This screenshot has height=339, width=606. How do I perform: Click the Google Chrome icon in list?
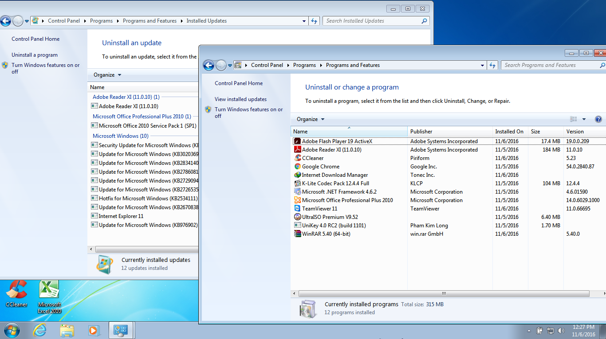(298, 167)
